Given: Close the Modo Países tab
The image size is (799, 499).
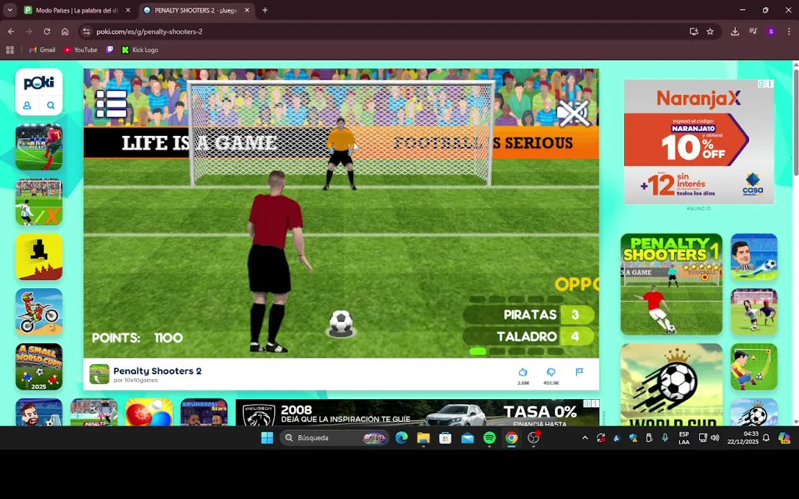Looking at the screenshot, I should [x=128, y=10].
